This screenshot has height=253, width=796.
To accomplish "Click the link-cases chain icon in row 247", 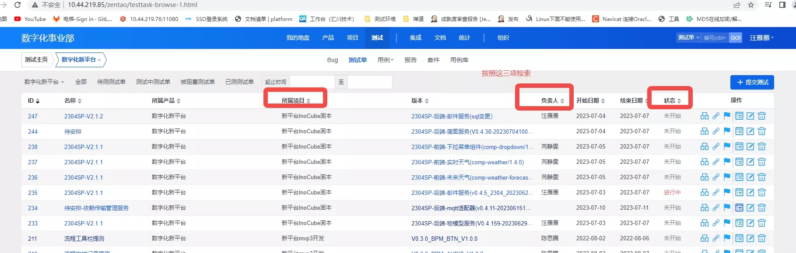I will 716,116.
